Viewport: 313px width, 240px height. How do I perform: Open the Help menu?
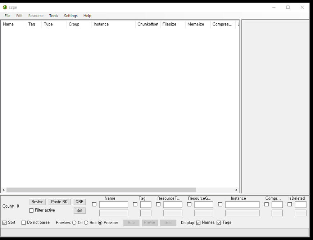(x=87, y=16)
